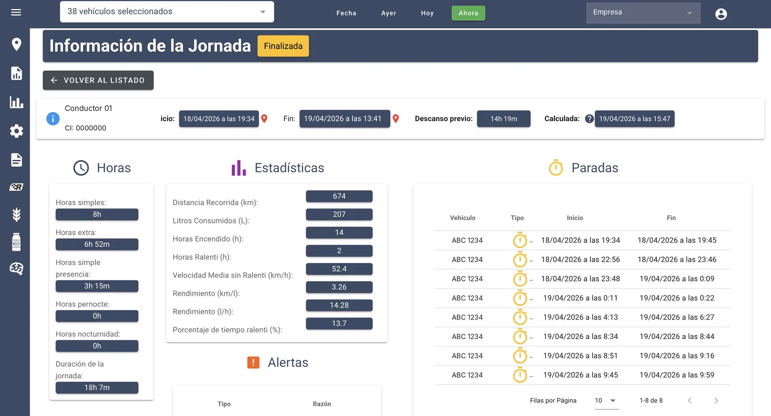Select the green Ahora filter

click(468, 13)
